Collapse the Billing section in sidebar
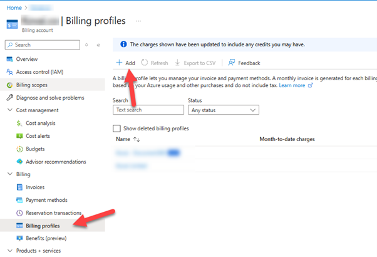The image size is (377, 257). pyautogui.click(x=9, y=174)
